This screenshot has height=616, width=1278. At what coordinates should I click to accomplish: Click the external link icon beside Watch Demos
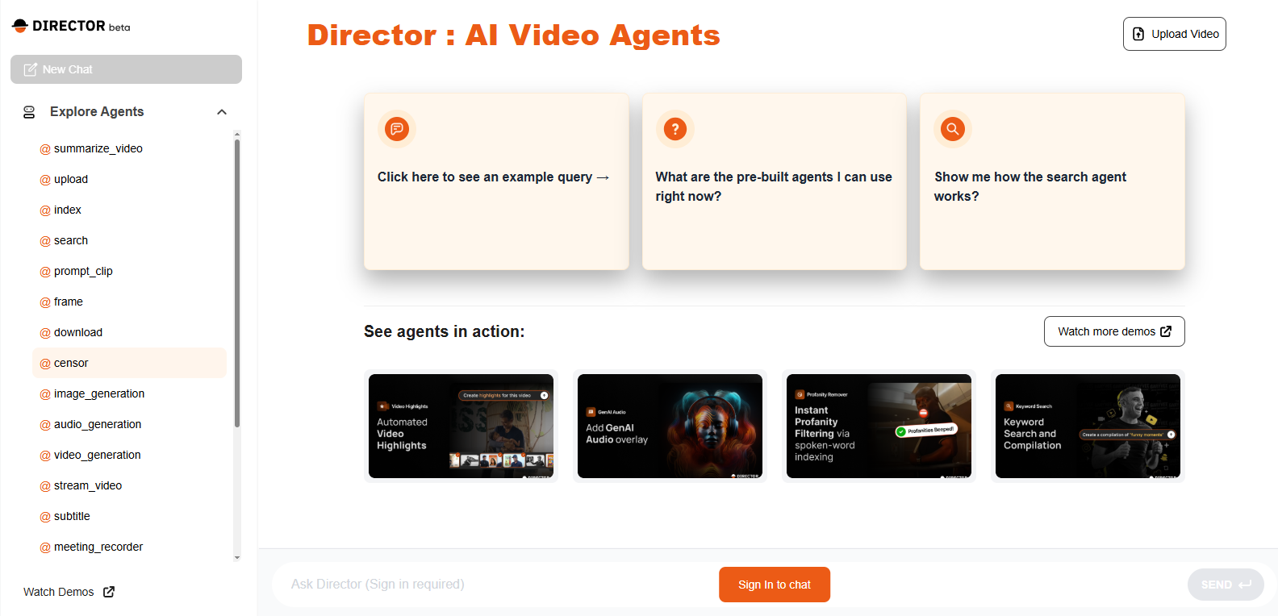pyautogui.click(x=109, y=592)
